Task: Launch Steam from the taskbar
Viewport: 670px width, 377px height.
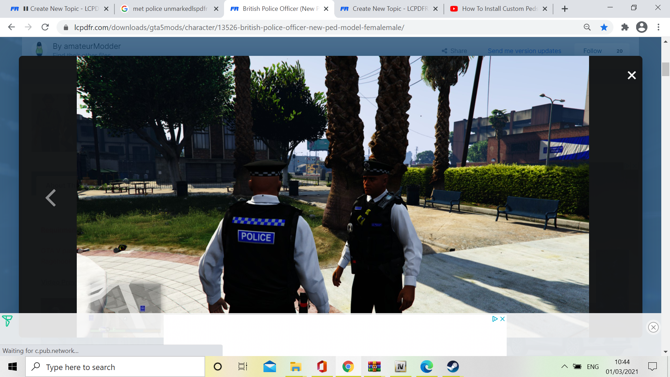Action: click(x=453, y=367)
